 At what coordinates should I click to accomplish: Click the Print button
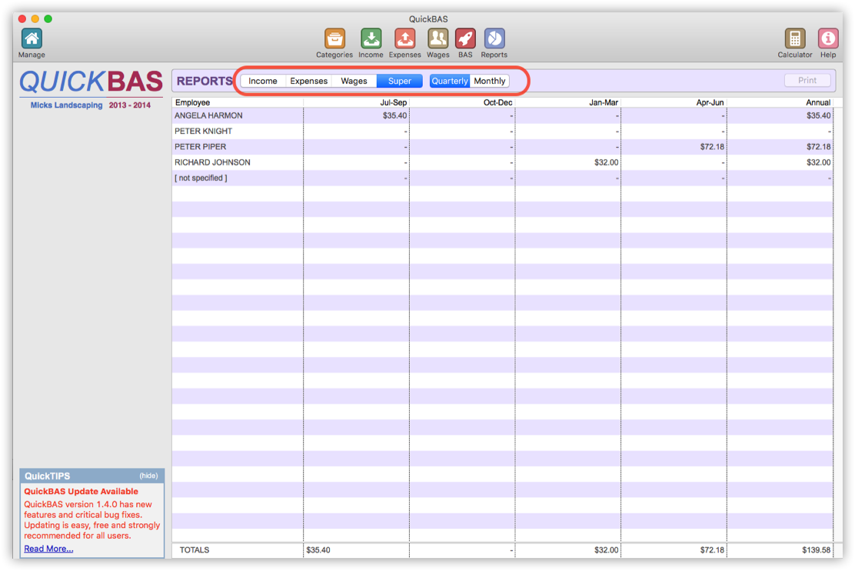(807, 81)
